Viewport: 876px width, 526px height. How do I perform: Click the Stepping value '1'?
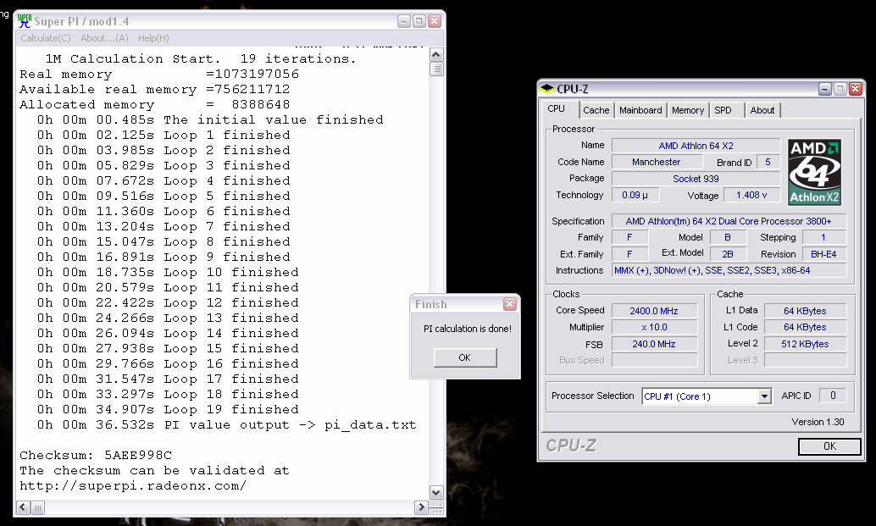pyautogui.click(x=824, y=237)
